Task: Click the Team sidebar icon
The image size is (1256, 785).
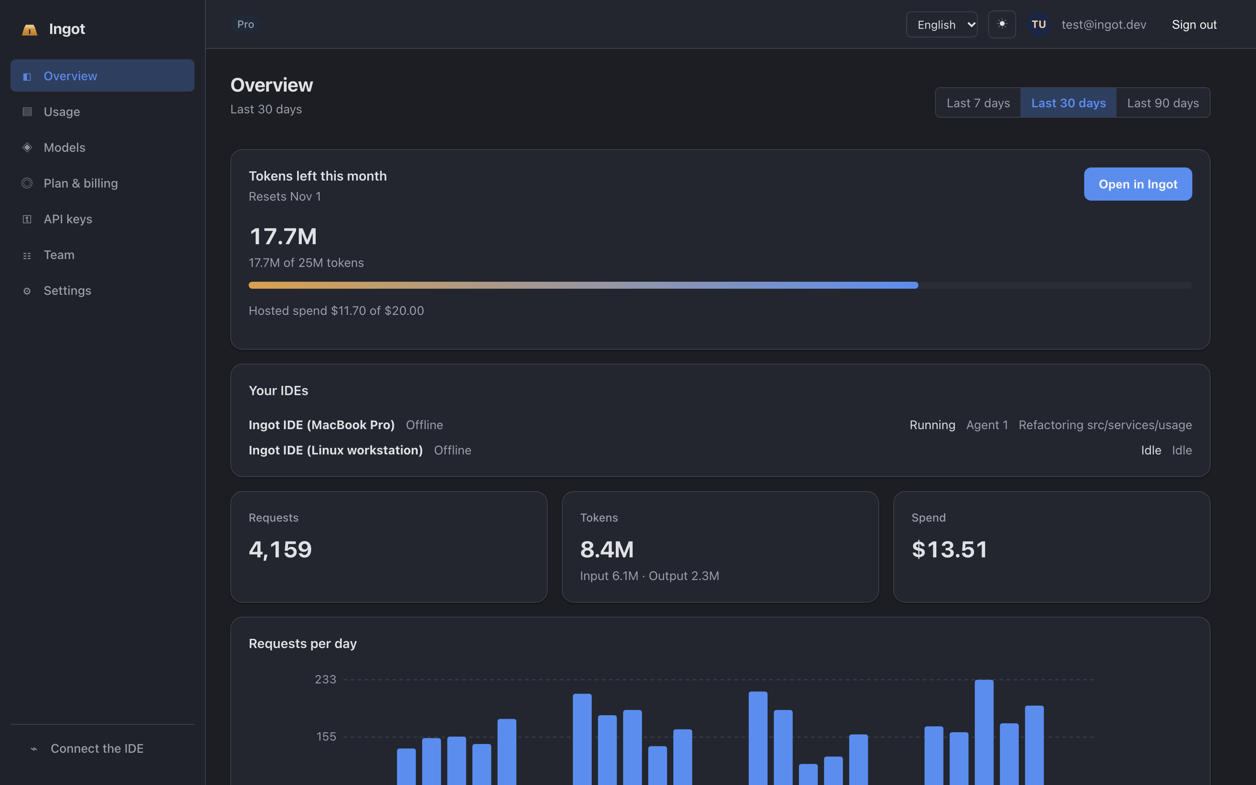Action: pos(27,256)
